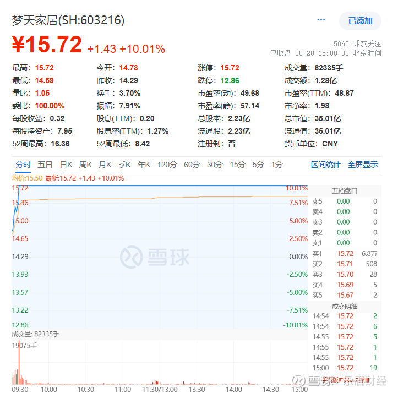
Task: Click the 今开 value 14.73
Action: (128, 68)
